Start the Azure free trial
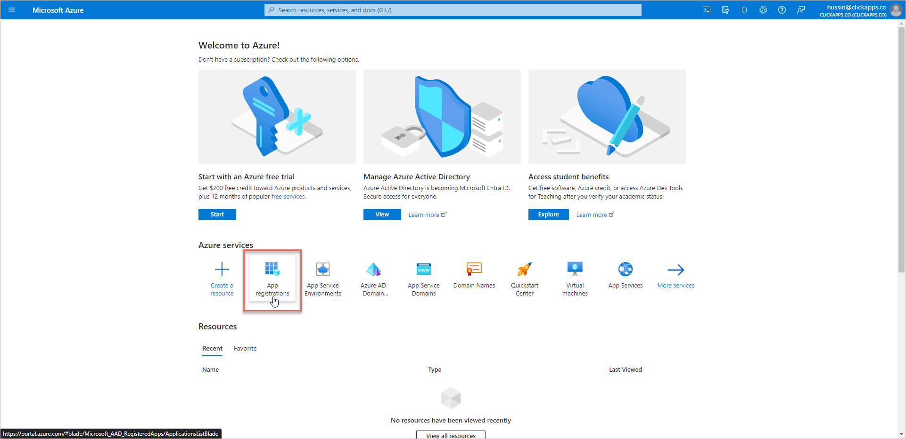Viewport: 906px width, 439px height. (217, 215)
